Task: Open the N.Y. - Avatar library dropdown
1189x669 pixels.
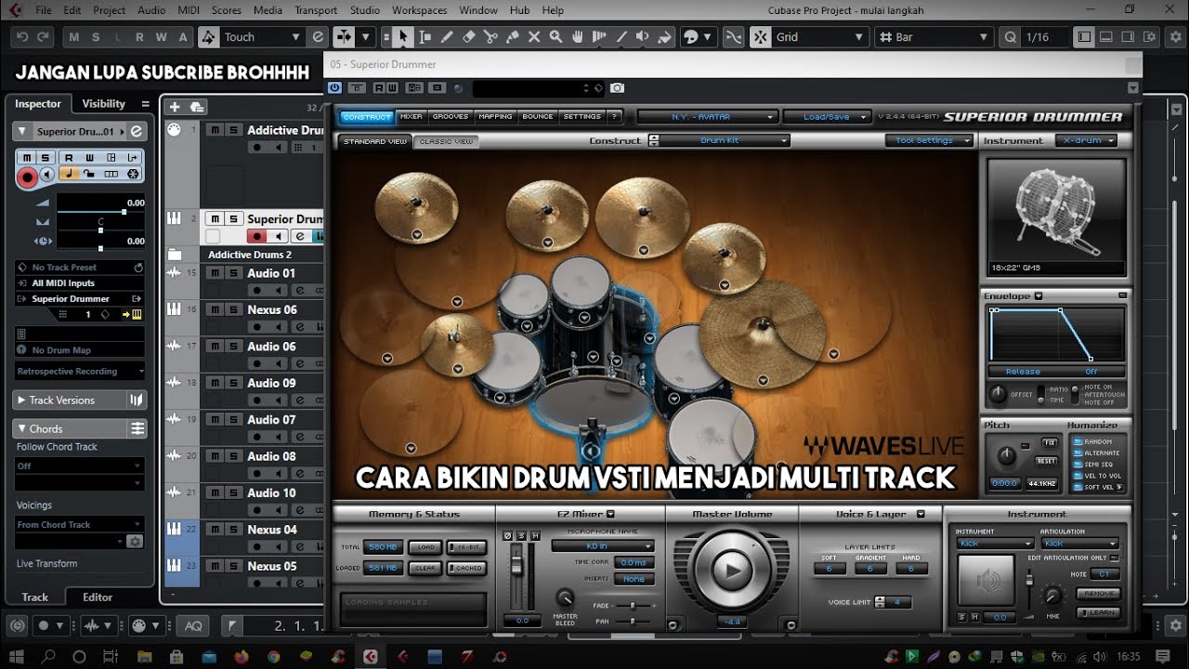Action: (x=707, y=117)
